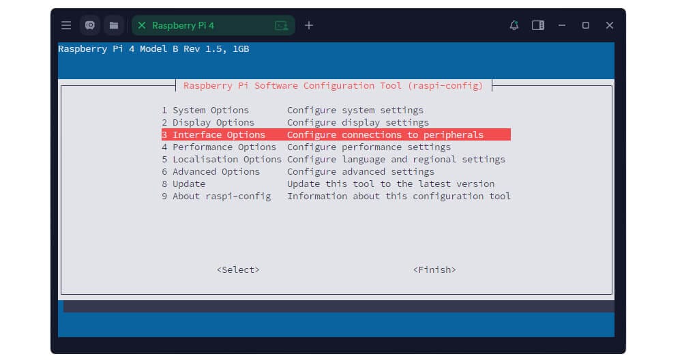682x363 pixels.
Task: Click 'Configure system settings' description
Action: point(355,110)
